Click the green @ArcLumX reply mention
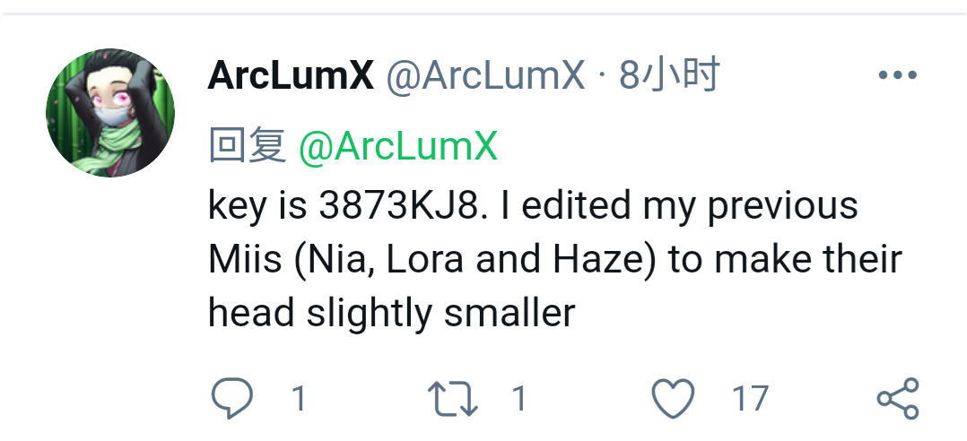This screenshot has width=967, height=441. (397, 146)
